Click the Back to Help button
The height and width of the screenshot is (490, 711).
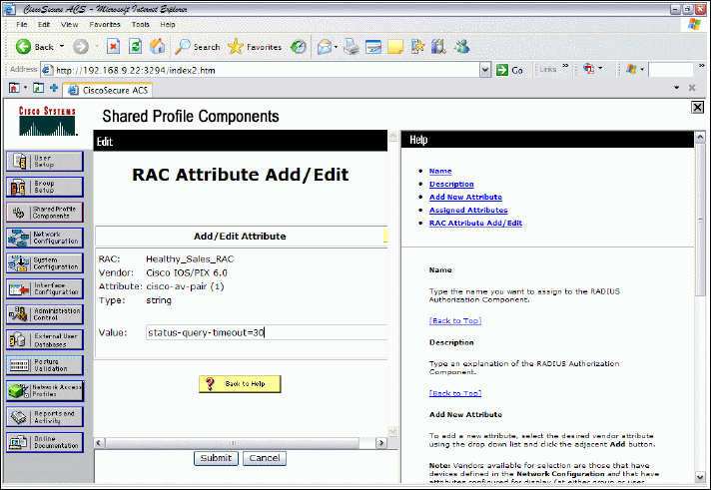click(x=240, y=384)
